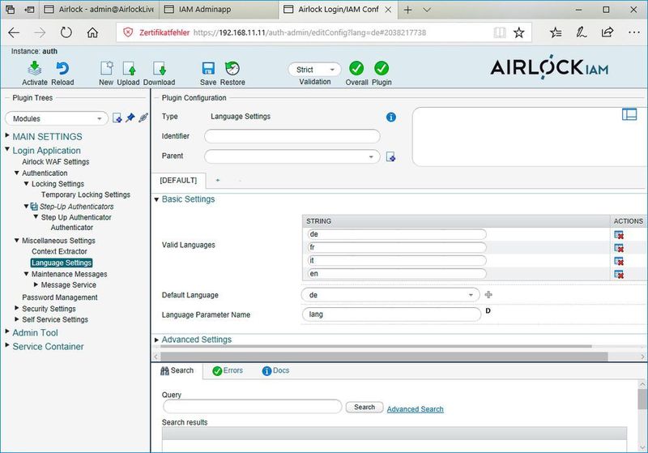648x453 pixels.
Task: Click the Query input field
Action: coord(253,407)
